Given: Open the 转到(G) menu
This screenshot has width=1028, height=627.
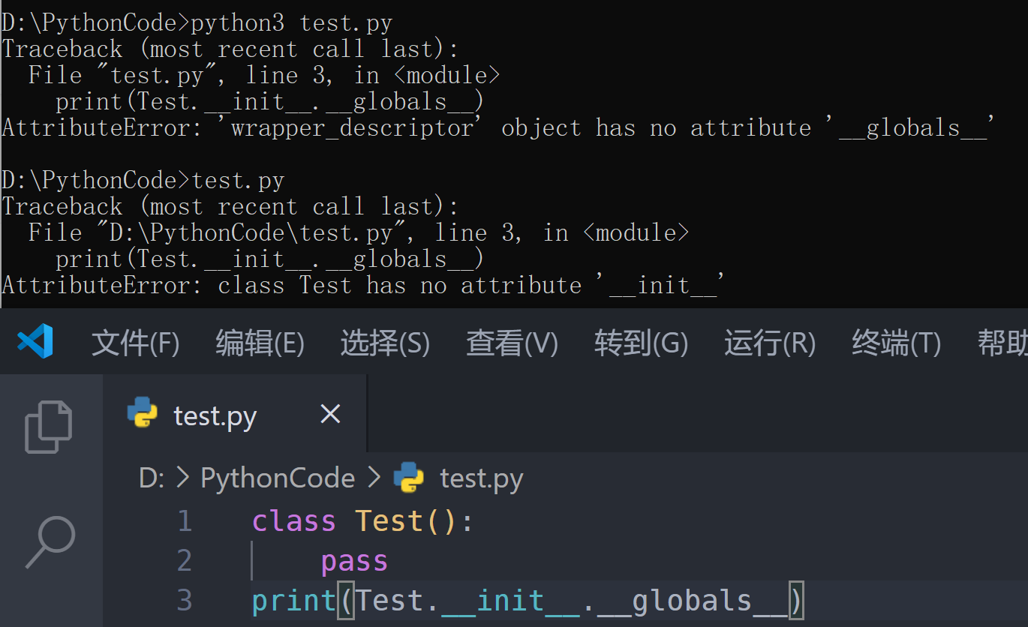Looking at the screenshot, I should point(641,343).
